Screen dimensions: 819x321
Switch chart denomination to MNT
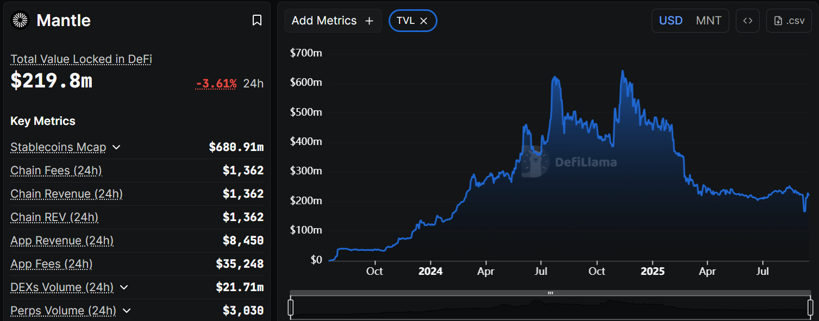[x=709, y=21]
